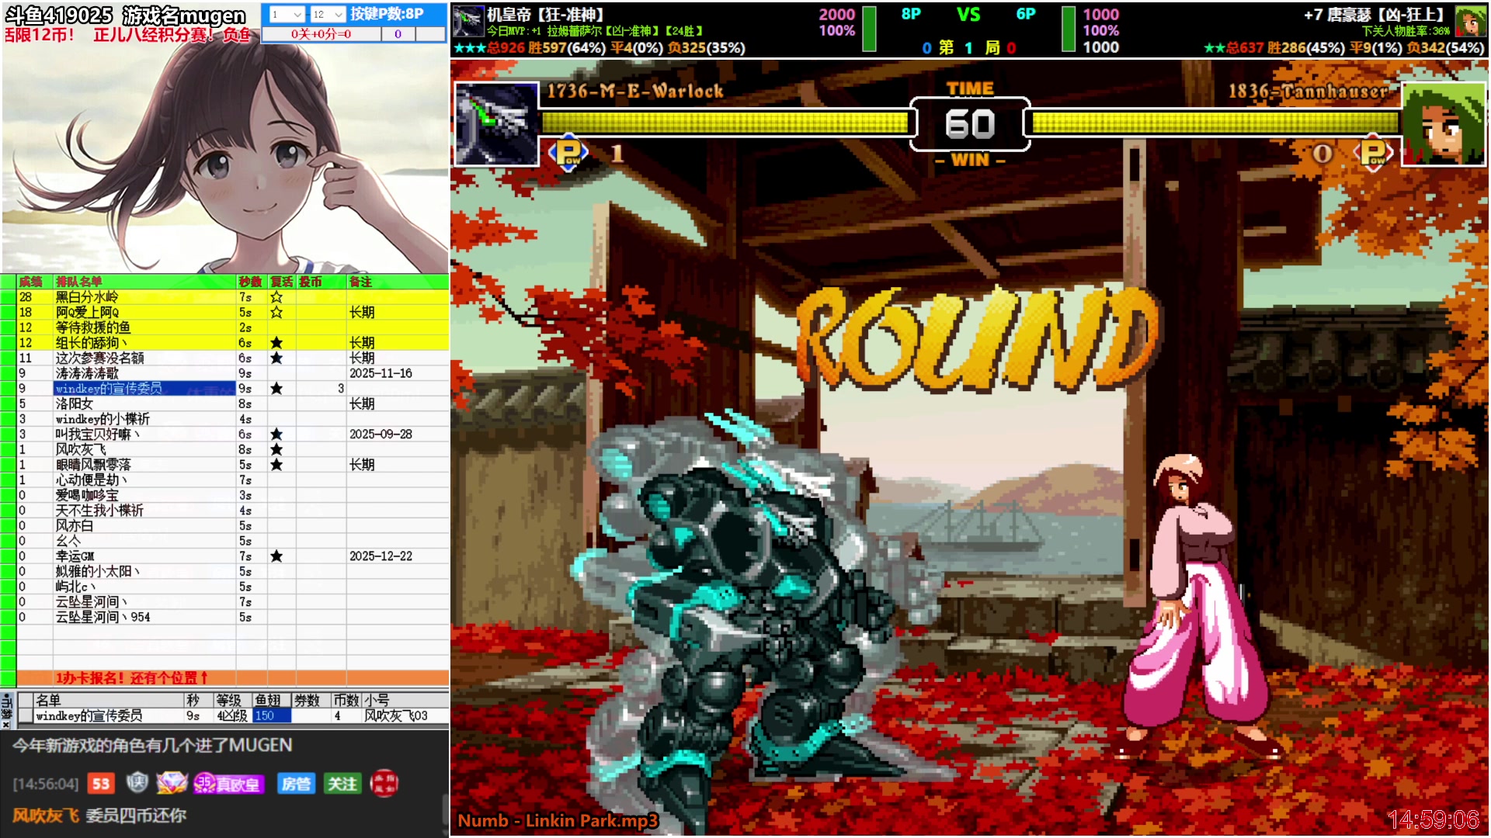Click green life gauge beside 2000 100%
The width and height of the screenshot is (1491, 838).
(870, 29)
